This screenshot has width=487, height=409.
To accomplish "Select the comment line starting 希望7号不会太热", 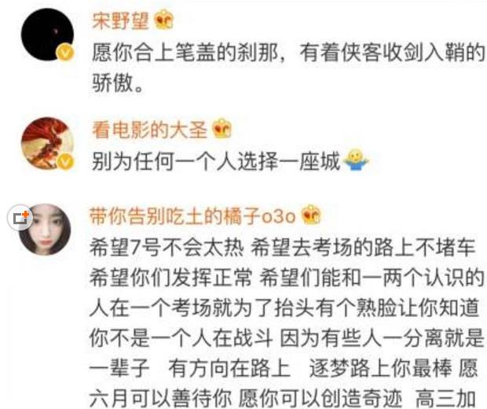I will [x=282, y=248].
